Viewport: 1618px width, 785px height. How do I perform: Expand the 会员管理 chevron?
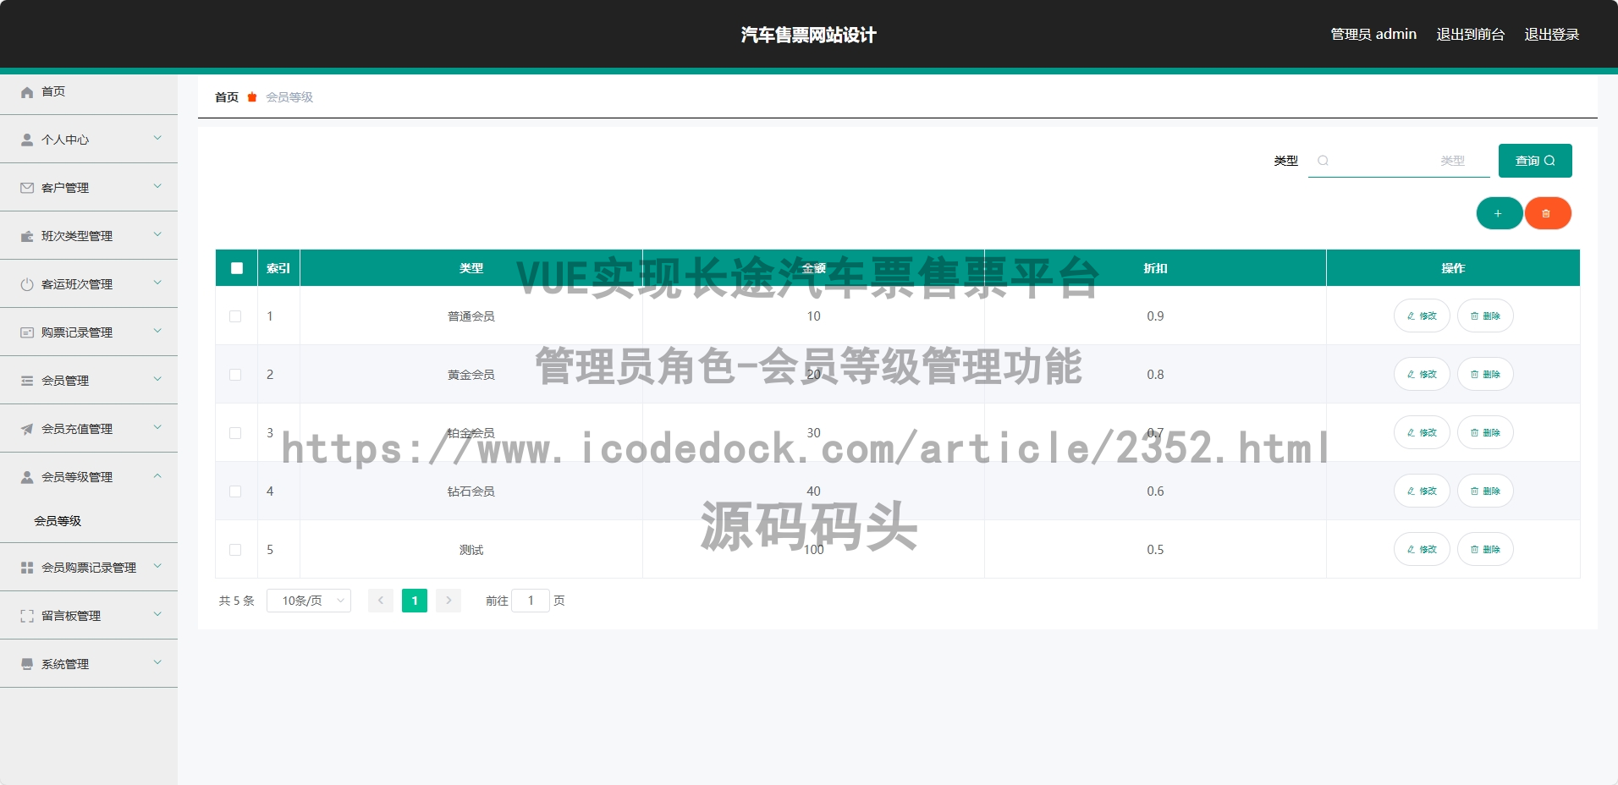157,379
